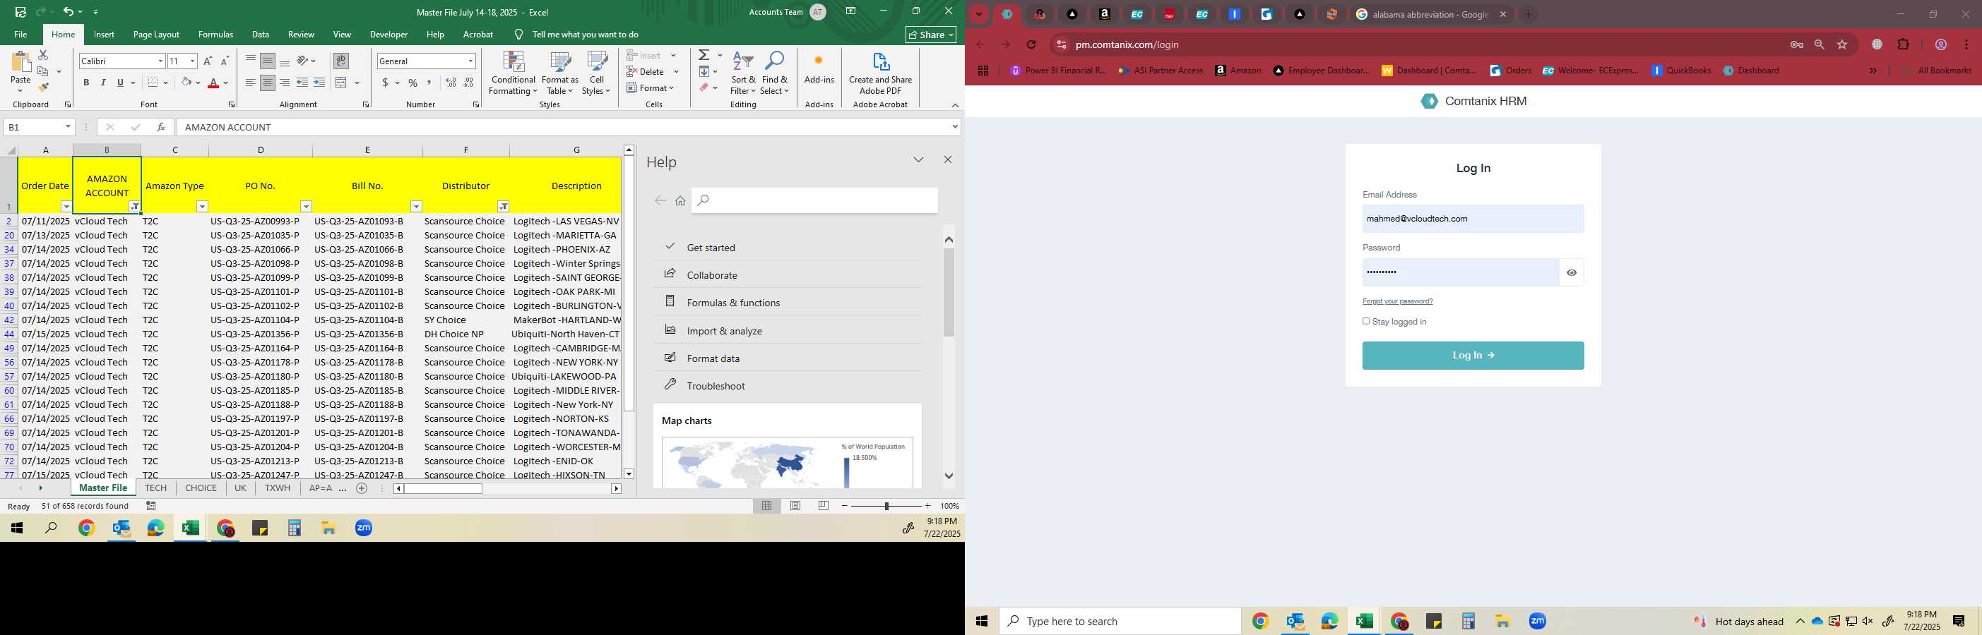Viewport: 1982px width, 635px height.
Task: Click the Help pane search box
Action: pyautogui.click(x=815, y=200)
